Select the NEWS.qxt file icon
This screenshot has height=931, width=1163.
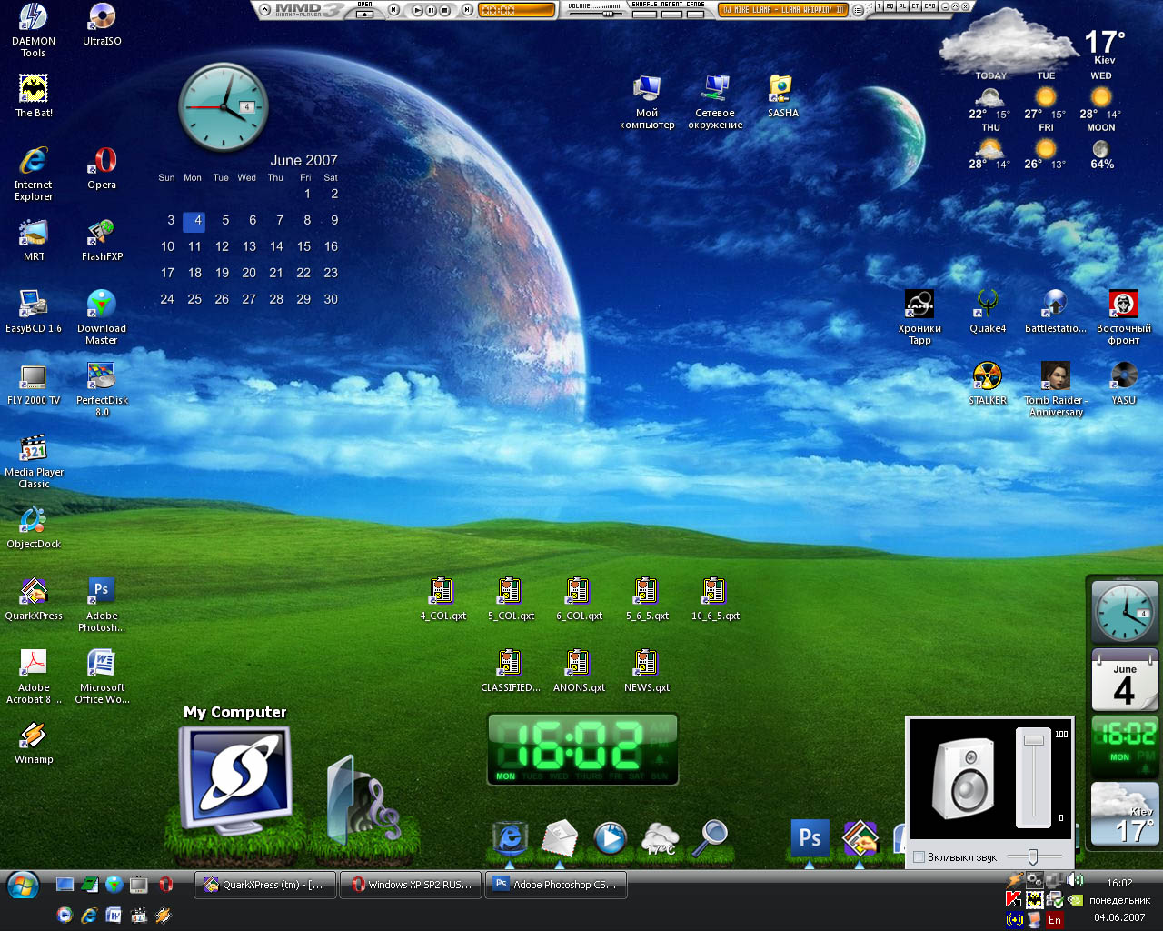(646, 670)
